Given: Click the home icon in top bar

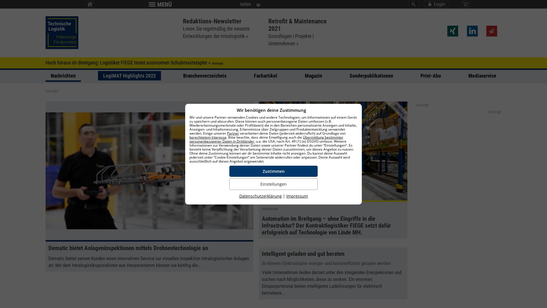Looking at the screenshot, I should (x=90, y=4).
